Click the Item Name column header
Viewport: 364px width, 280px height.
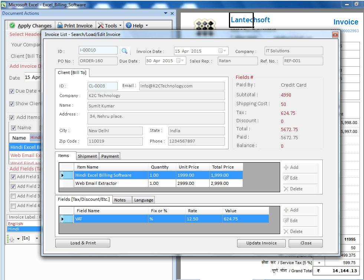[111, 167]
